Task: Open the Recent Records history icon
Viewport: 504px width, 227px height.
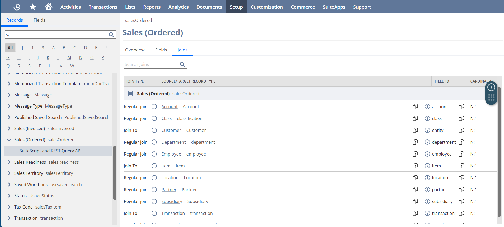Action: [x=17, y=7]
